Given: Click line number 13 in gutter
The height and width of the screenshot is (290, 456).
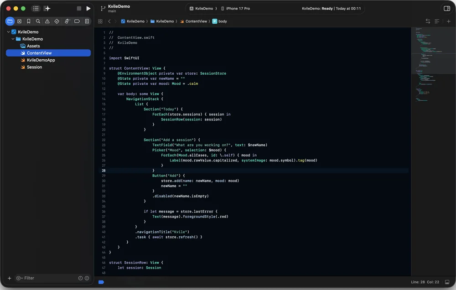Looking at the screenshot, I should tap(104, 94).
